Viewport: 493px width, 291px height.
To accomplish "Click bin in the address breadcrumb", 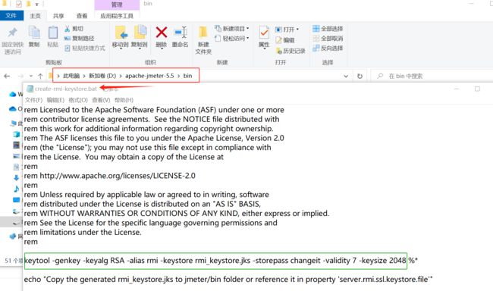I will tap(187, 76).
